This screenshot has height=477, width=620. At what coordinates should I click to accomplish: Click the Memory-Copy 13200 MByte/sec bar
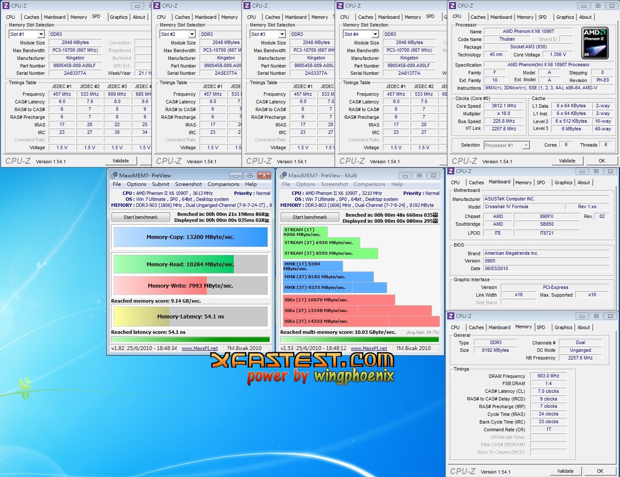click(191, 237)
